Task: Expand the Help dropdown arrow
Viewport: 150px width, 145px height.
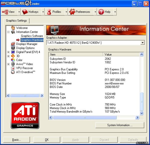Action: pos(115,12)
